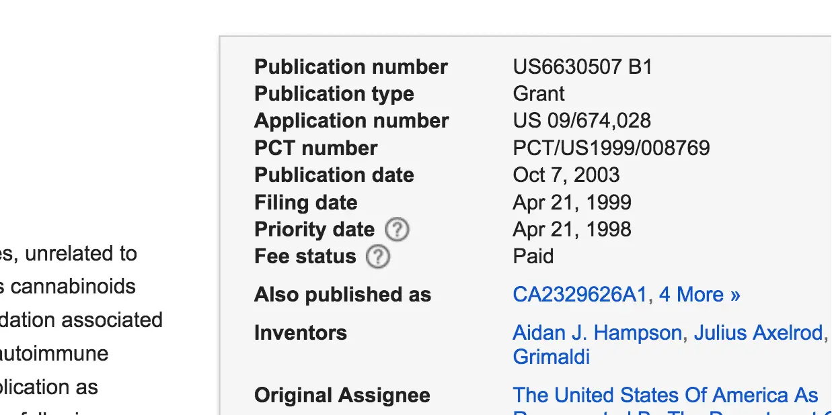Click the 'Original Assignee' field label
This screenshot has height=415, width=832.
342,396
